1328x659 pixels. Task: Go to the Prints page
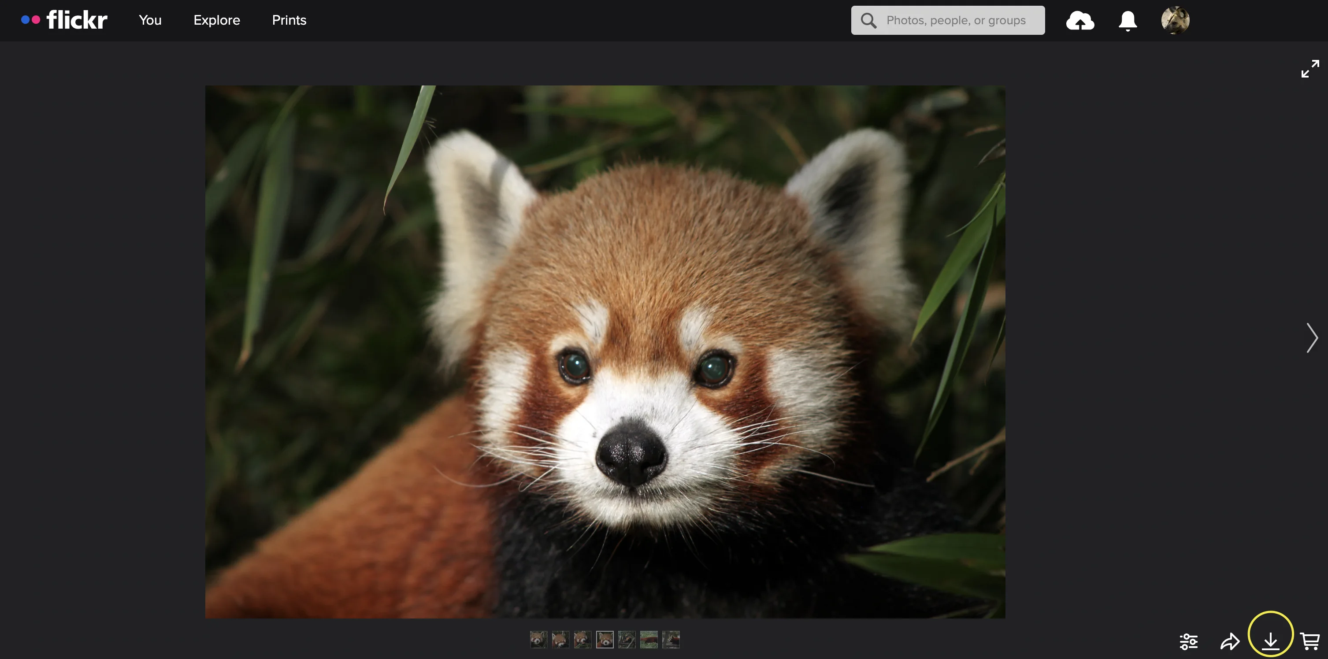(x=289, y=20)
